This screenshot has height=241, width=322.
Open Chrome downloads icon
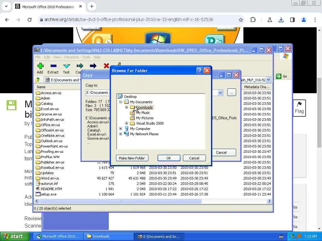281,20
